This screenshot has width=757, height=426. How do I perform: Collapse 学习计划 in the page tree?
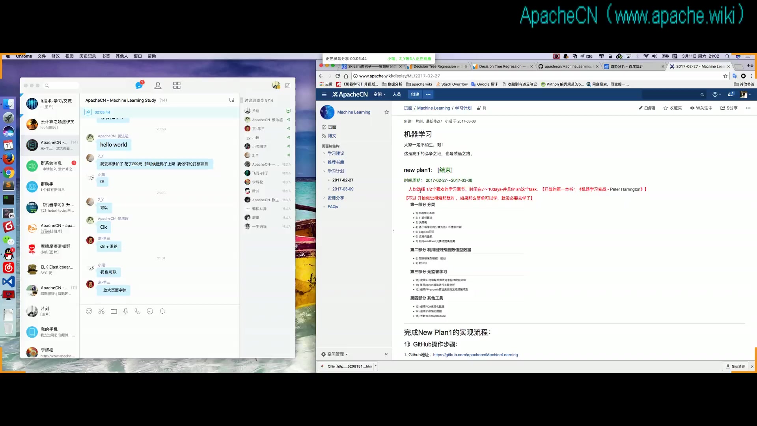[x=324, y=171]
